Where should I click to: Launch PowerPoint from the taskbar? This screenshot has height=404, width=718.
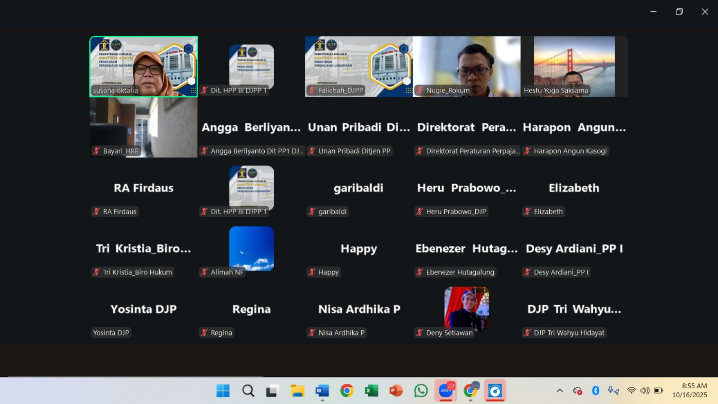click(x=396, y=391)
